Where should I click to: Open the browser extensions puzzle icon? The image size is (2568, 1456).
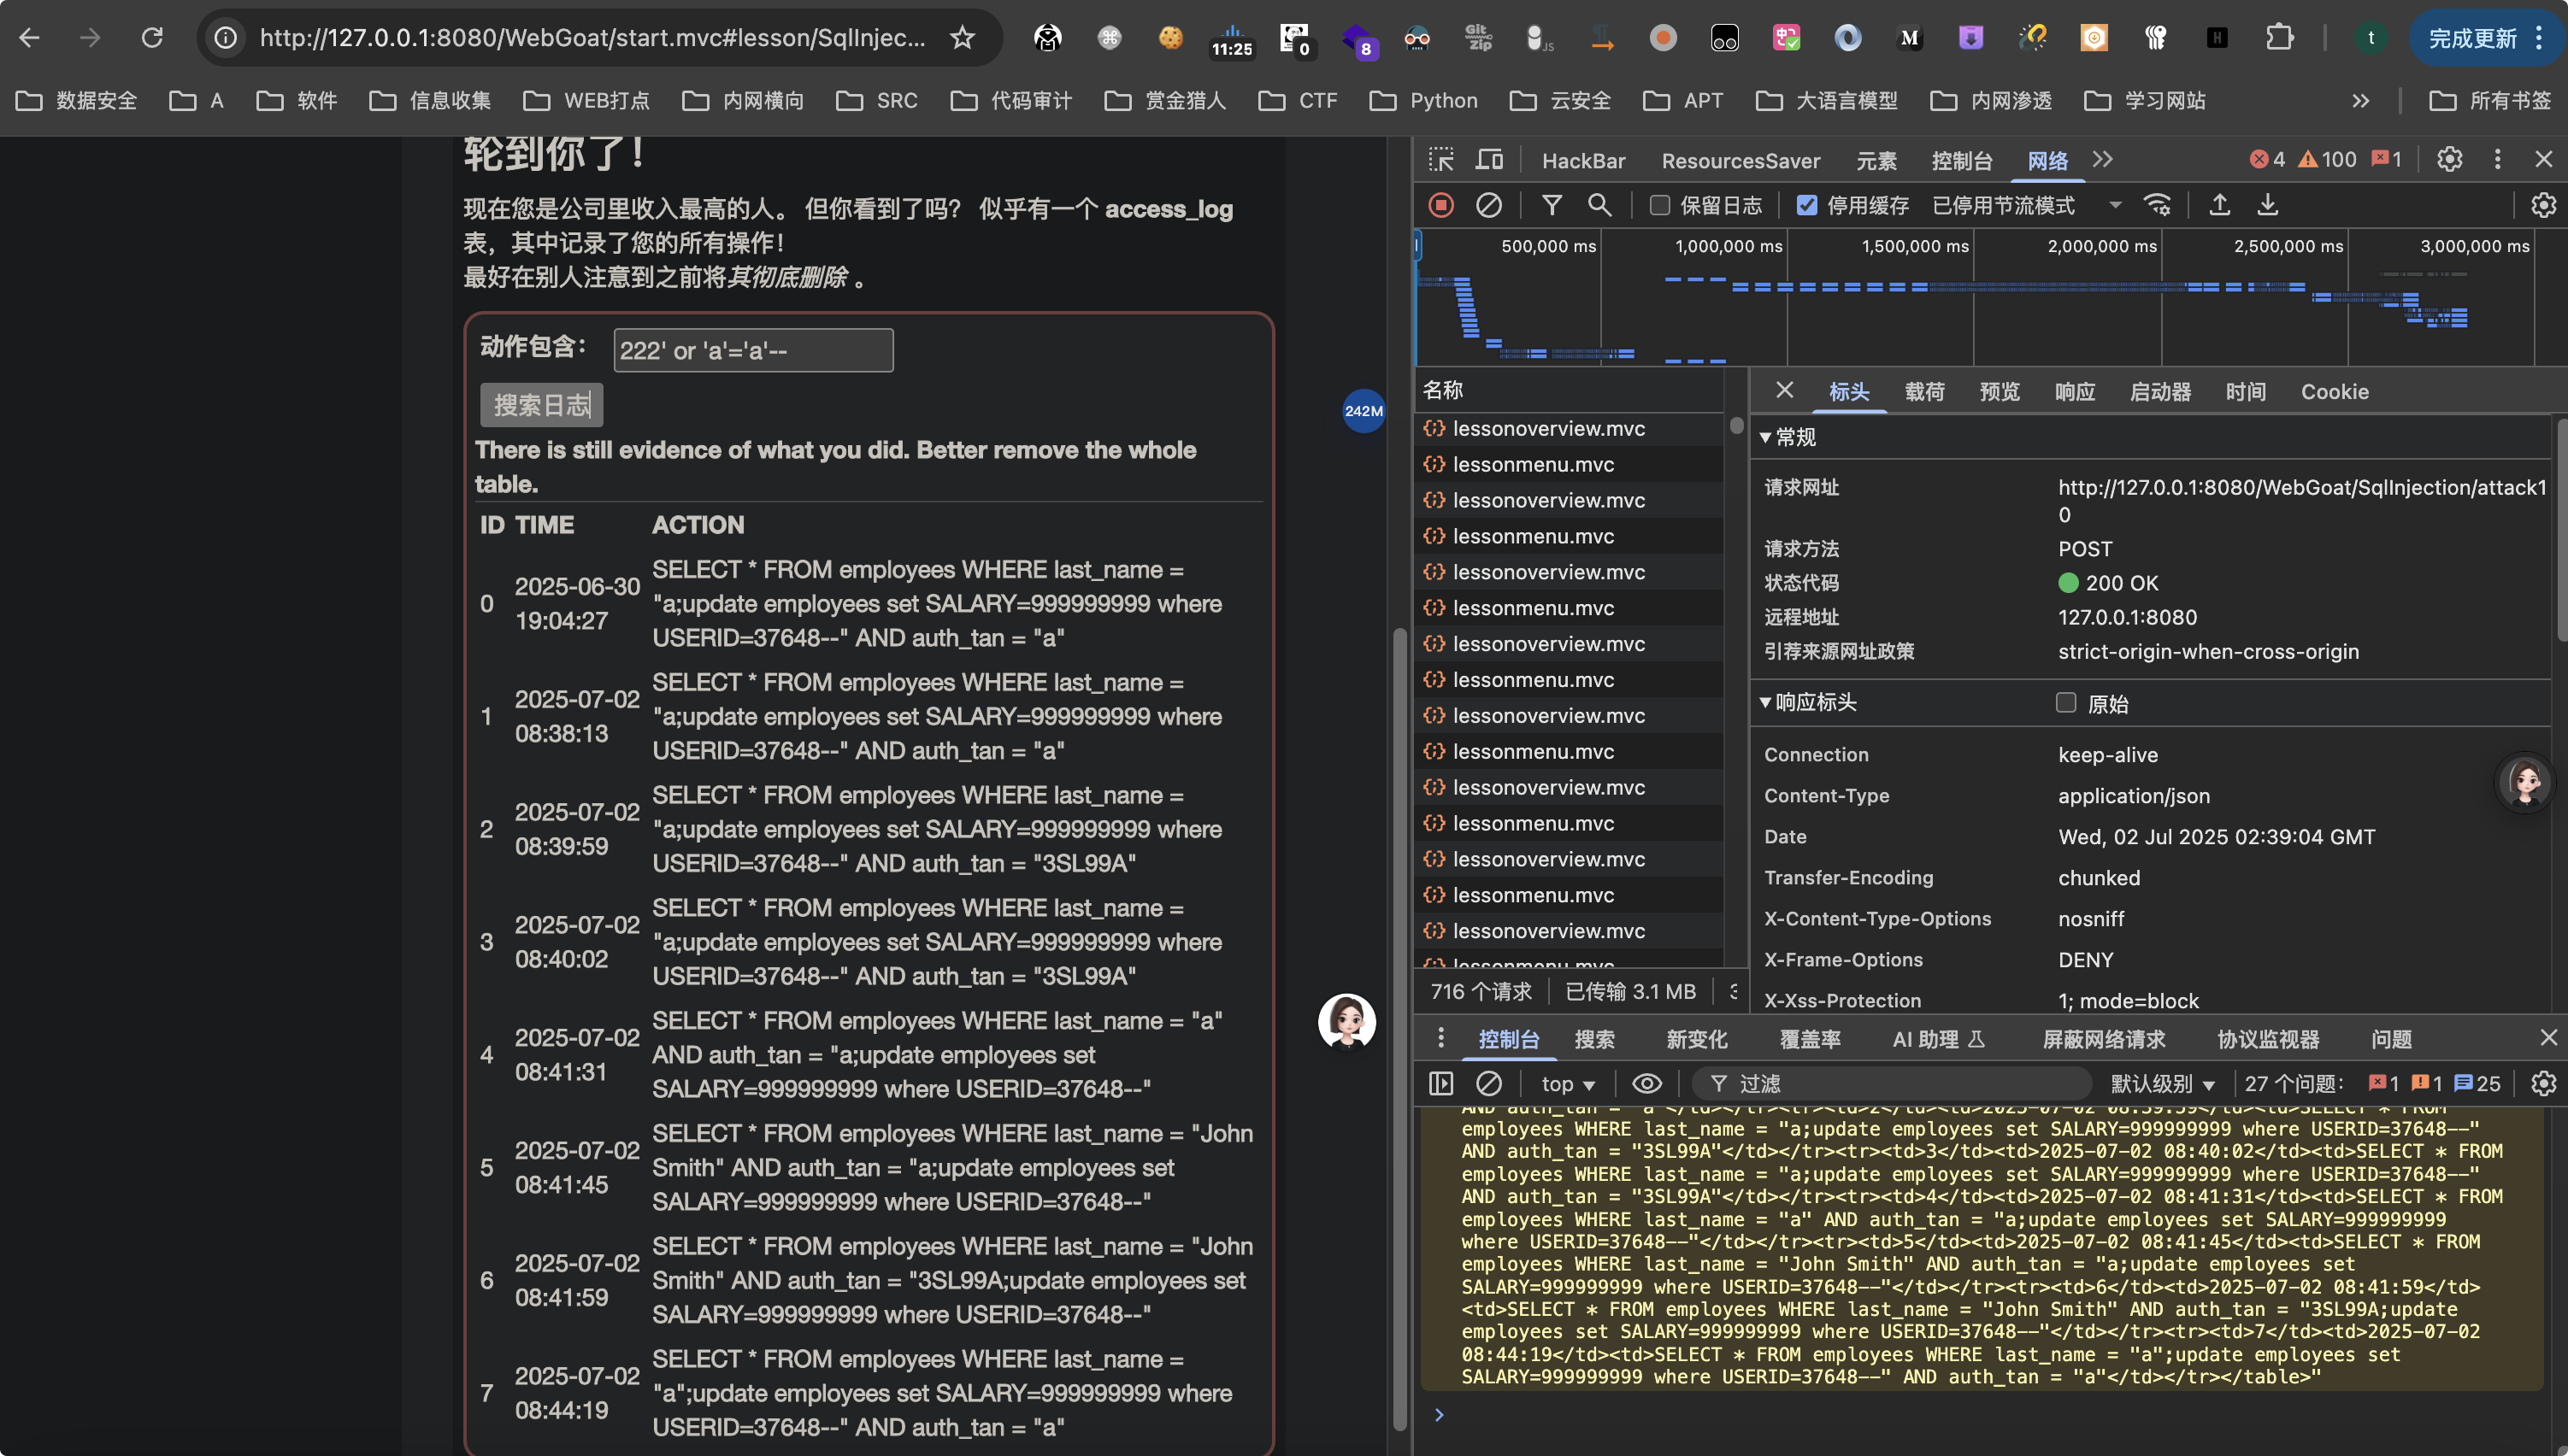point(2279,38)
